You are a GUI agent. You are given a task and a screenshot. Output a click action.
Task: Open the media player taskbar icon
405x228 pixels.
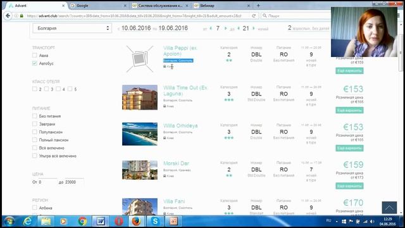[x=63, y=221]
